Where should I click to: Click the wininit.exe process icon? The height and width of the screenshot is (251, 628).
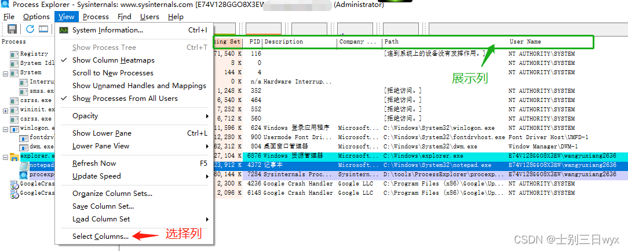(x=14, y=110)
